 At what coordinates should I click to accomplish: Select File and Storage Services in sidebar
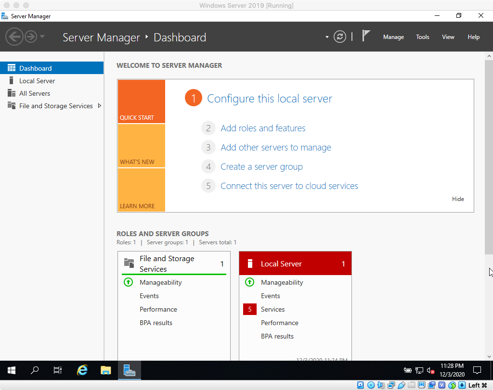point(52,106)
